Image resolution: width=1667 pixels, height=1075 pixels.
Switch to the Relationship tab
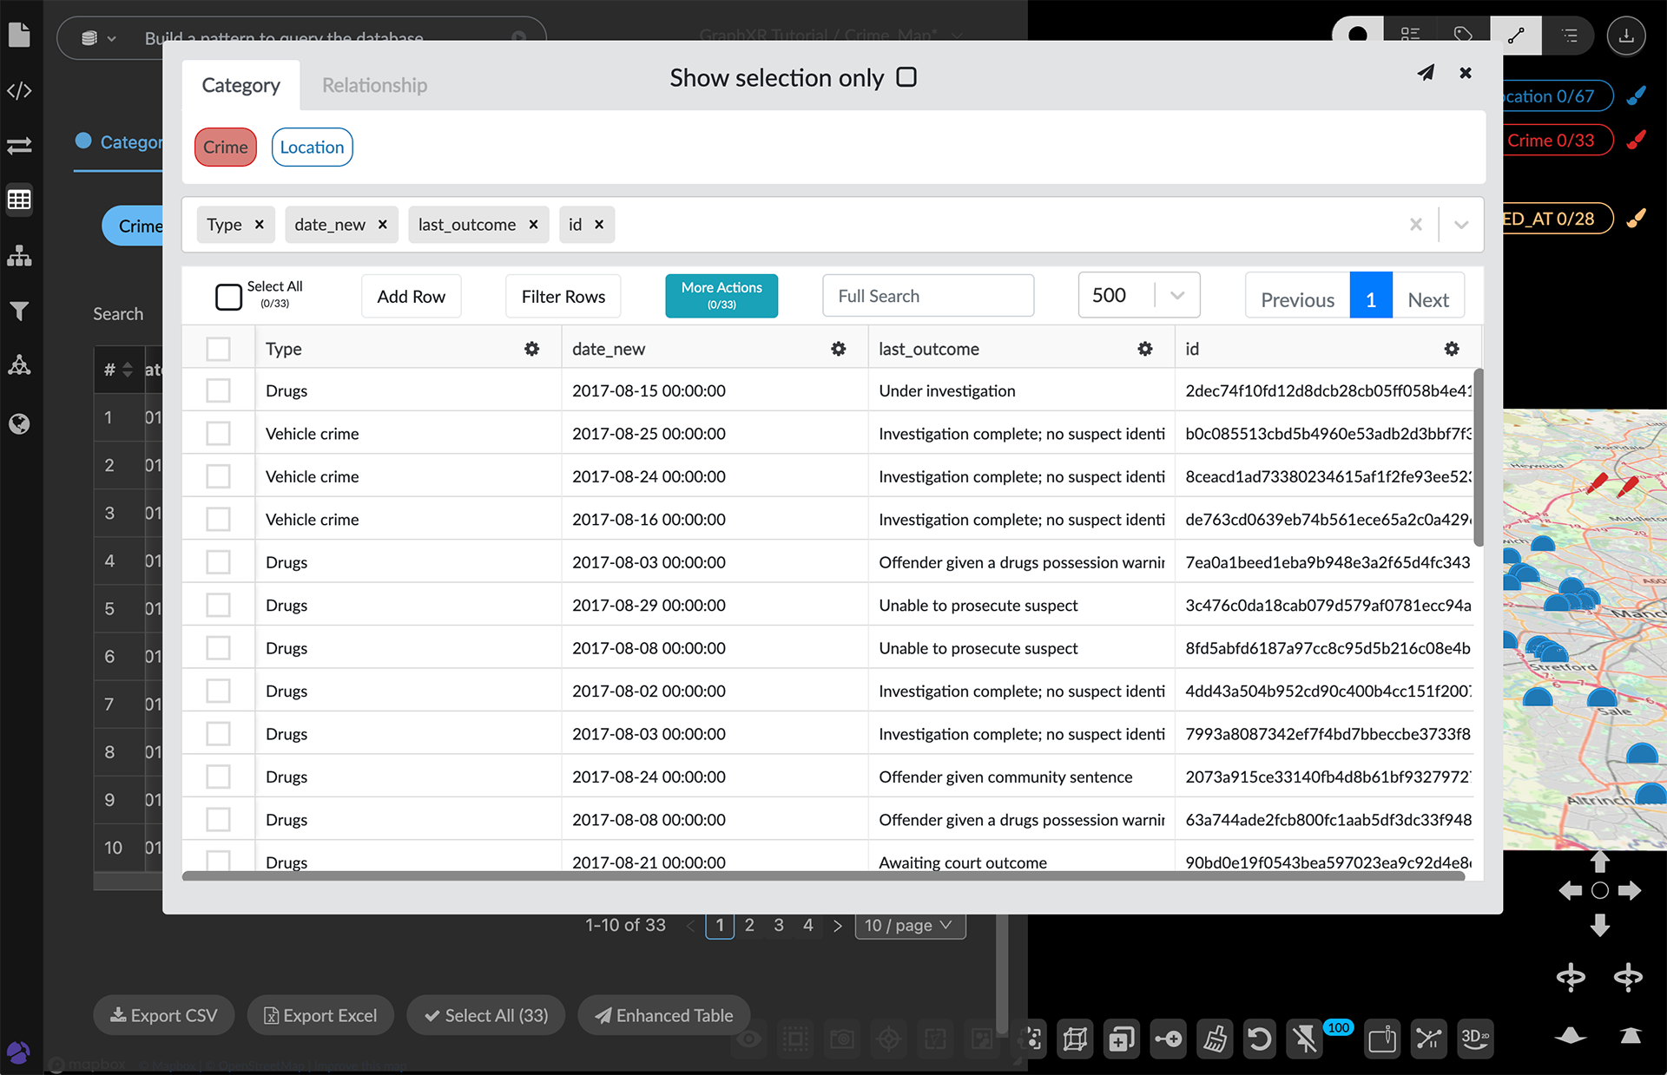tap(374, 85)
